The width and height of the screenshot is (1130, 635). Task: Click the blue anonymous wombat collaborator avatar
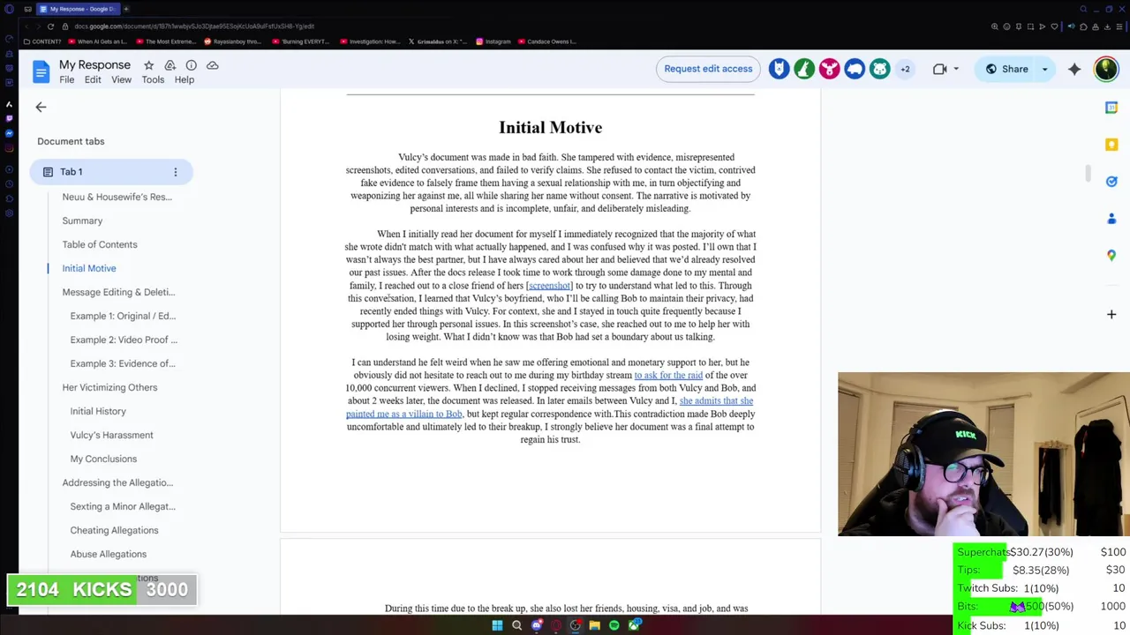click(x=855, y=69)
